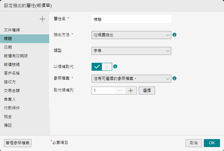
Task: Select 付款條件 in the attribute list
Action: click(12, 108)
